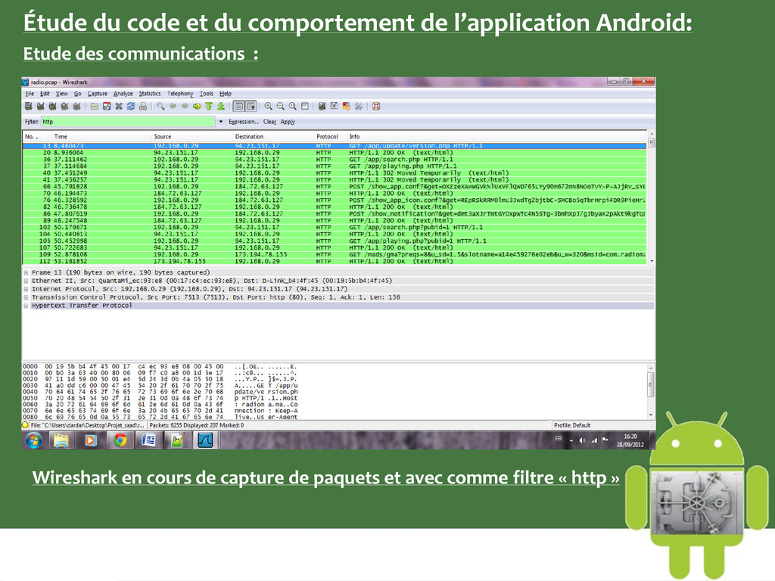This screenshot has width=775, height=581.
Task: Open the Capture menu
Action: pyautogui.click(x=98, y=93)
